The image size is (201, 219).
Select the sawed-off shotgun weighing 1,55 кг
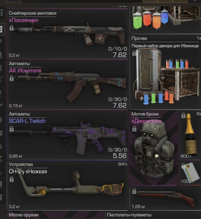(165, 198)
